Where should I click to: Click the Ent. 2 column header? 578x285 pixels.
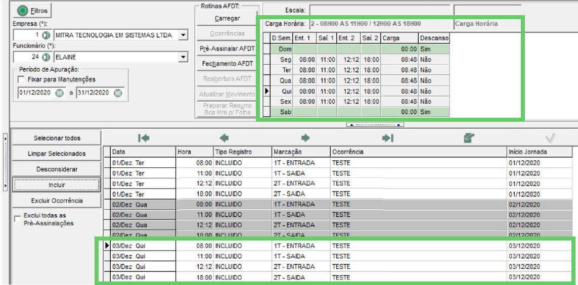pyautogui.click(x=348, y=38)
